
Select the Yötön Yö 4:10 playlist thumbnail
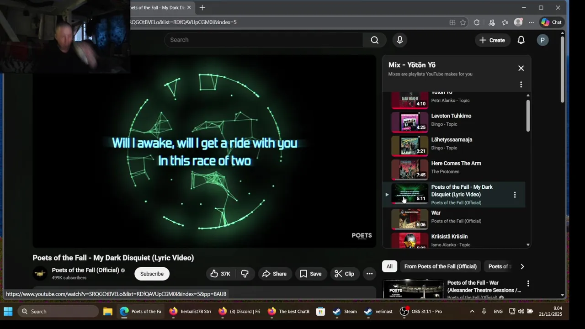[409, 100]
